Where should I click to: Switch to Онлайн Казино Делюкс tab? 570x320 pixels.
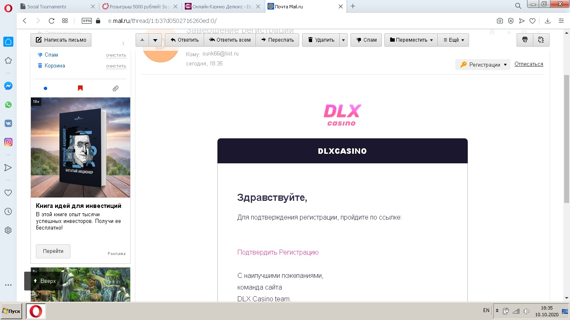click(223, 6)
